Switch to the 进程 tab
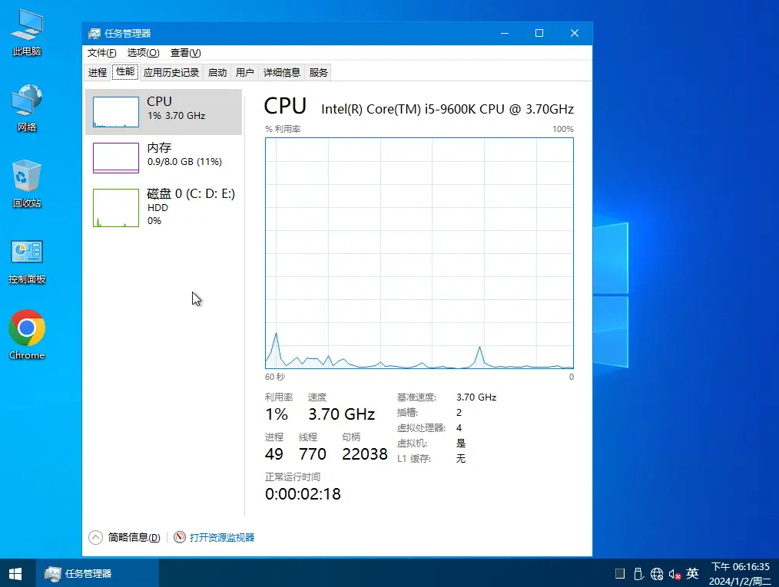The height and width of the screenshot is (587, 779). pyautogui.click(x=97, y=71)
